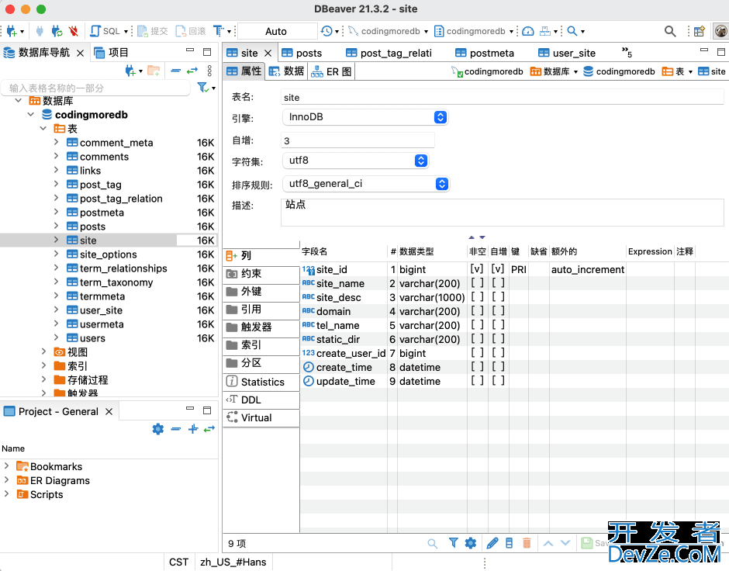Toggle auto-increment checkbox for tel_name

[497, 325]
